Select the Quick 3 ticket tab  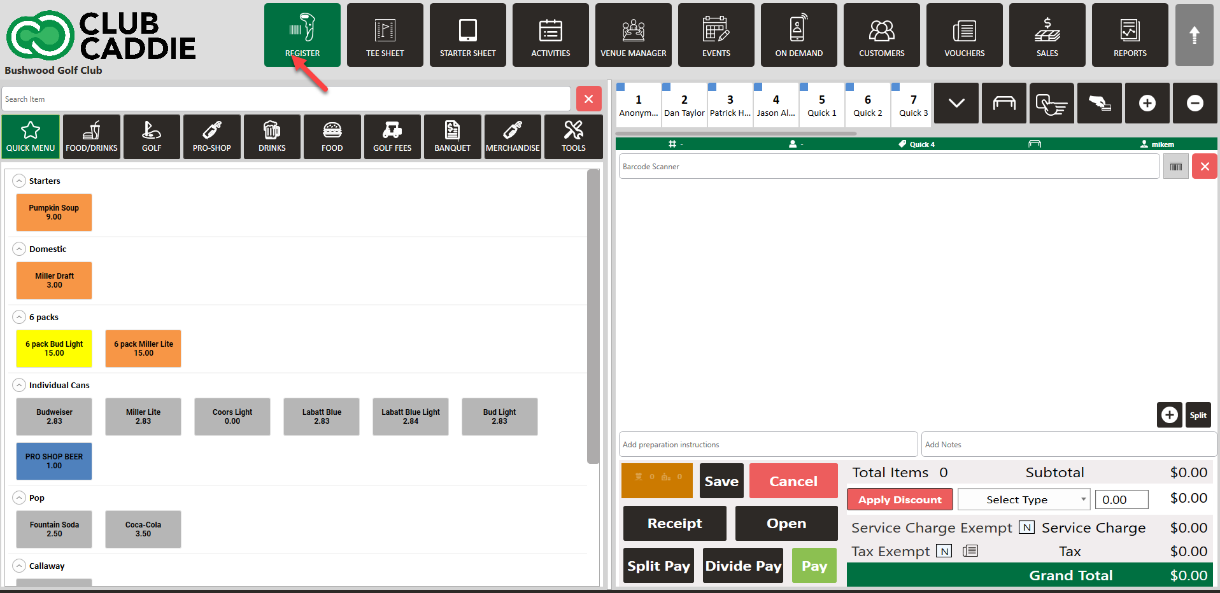click(x=913, y=105)
